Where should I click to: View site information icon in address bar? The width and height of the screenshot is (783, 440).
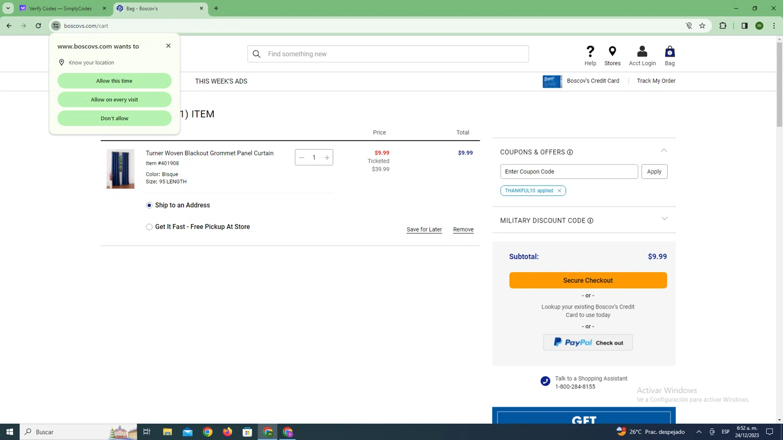[56, 26]
